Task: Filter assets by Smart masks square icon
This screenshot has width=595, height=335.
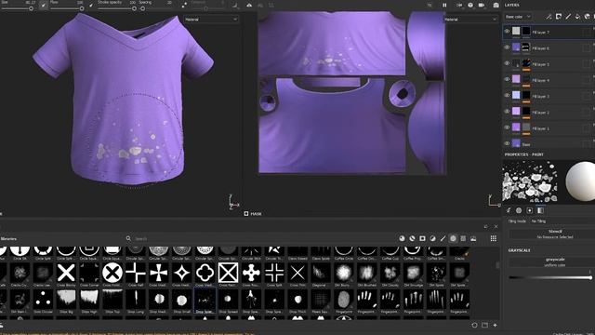Action: (x=422, y=238)
